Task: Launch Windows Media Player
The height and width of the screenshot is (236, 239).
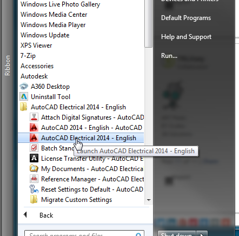Action: (53, 25)
